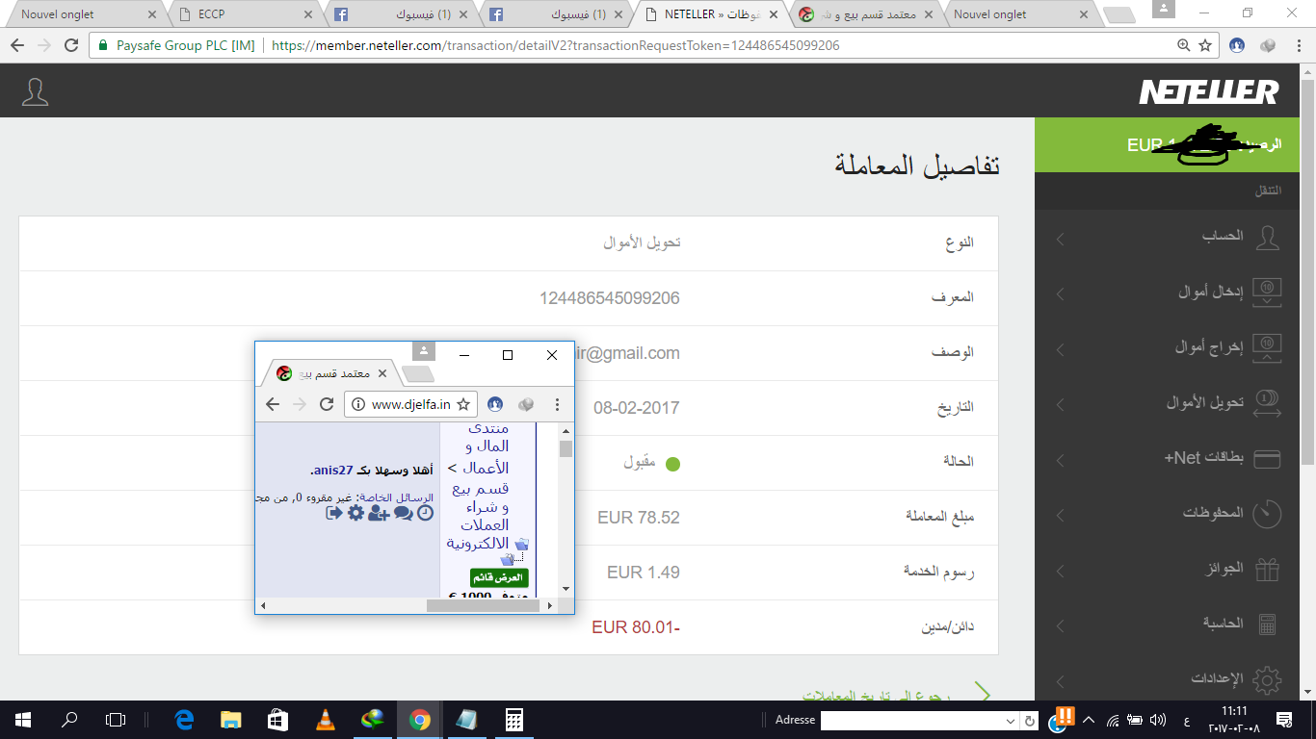Expand تحويل الأموال sidebar chevron
Screen dimensions: 1316x739
coord(1061,404)
